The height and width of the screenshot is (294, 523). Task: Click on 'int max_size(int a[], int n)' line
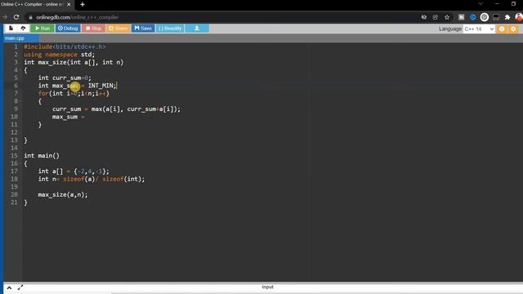tap(74, 62)
